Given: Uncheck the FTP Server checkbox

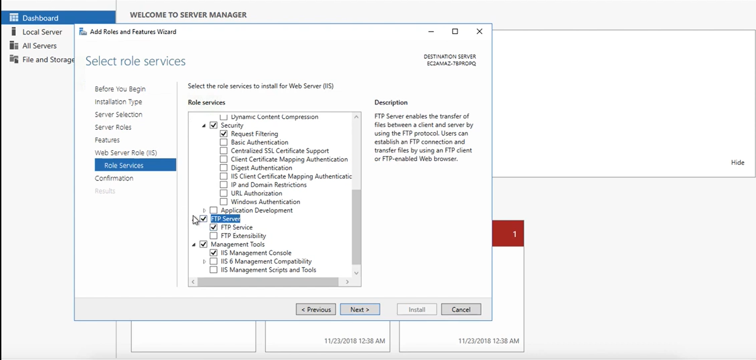Looking at the screenshot, I should click(204, 219).
